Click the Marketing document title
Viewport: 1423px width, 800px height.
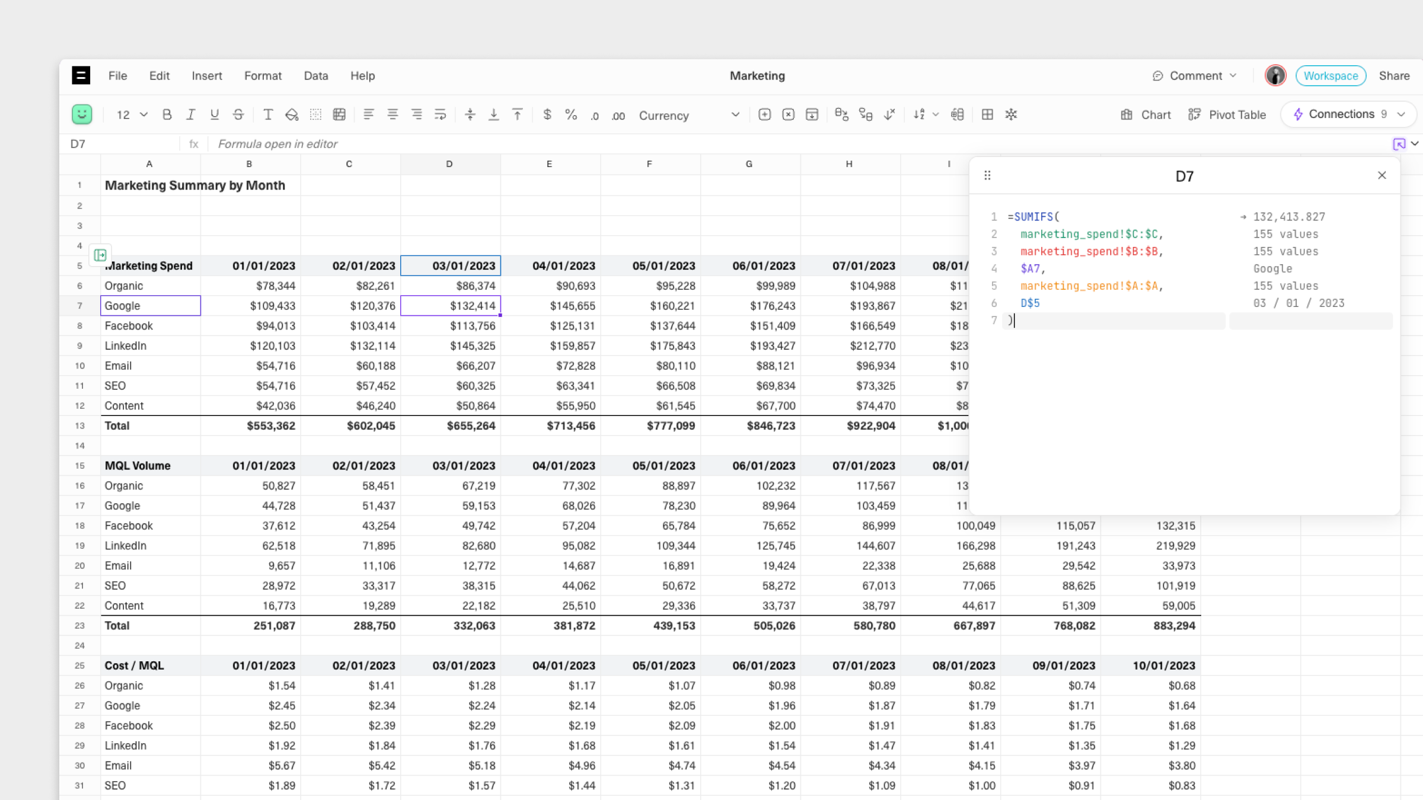pos(757,75)
